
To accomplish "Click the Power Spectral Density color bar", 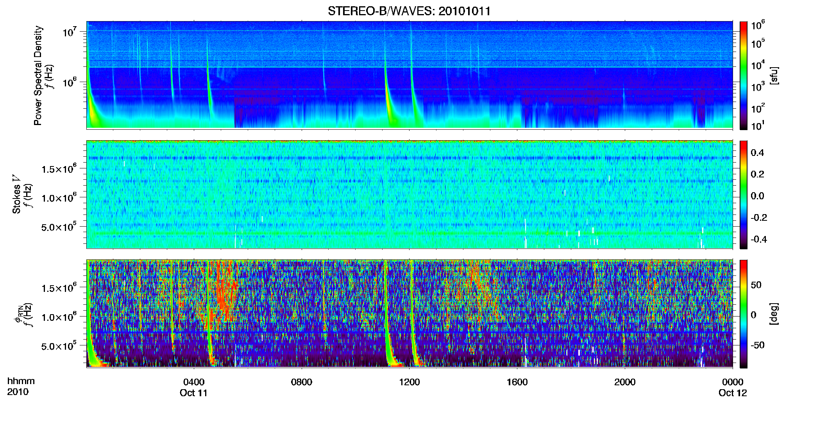I will [743, 75].
